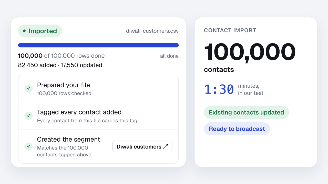Screen dimensions: 328x184
Task: Click the Existing contacts updated pill
Action: tap(247, 112)
